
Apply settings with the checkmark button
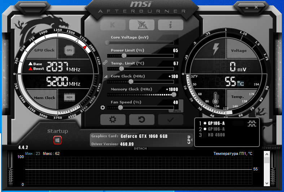click(170, 120)
